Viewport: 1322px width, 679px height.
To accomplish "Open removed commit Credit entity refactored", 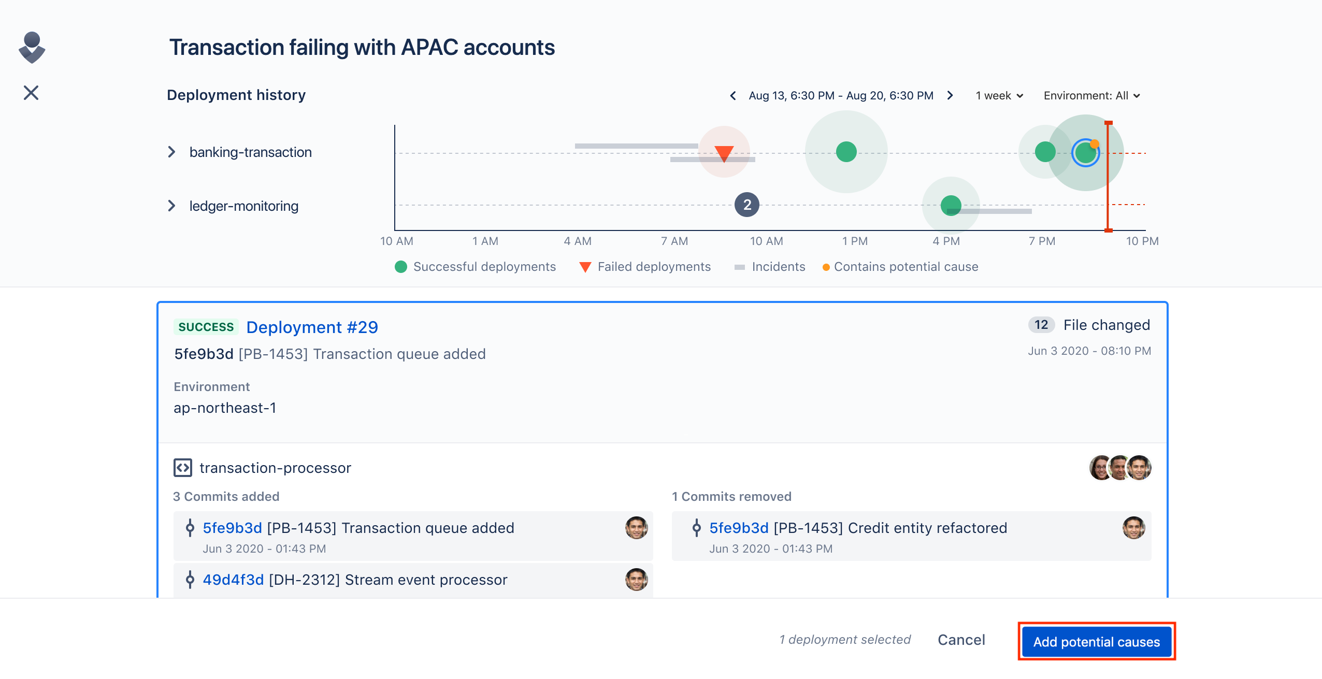I will (x=858, y=528).
